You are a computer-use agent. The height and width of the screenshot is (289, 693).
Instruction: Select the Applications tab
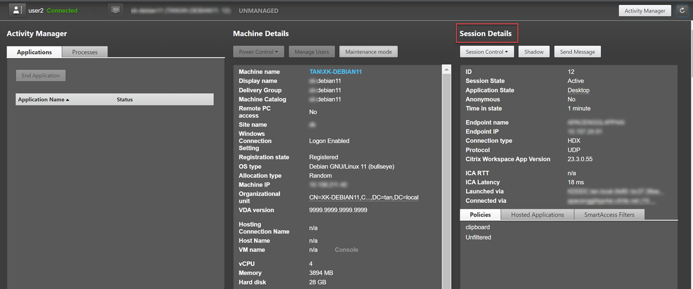(34, 52)
